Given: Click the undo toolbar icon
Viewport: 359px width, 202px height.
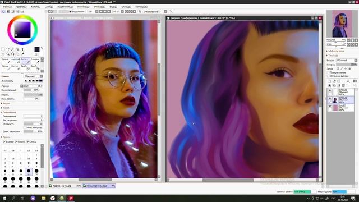Looking at the screenshot, I should [x=50, y=11].
